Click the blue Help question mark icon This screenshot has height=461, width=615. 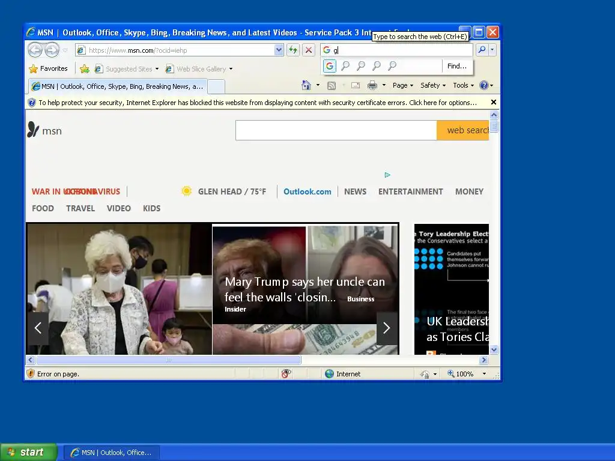point(484,85)
